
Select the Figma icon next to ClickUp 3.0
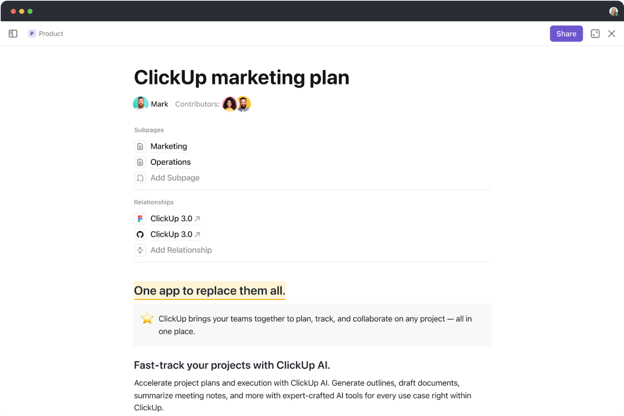[x=140, y=218]
